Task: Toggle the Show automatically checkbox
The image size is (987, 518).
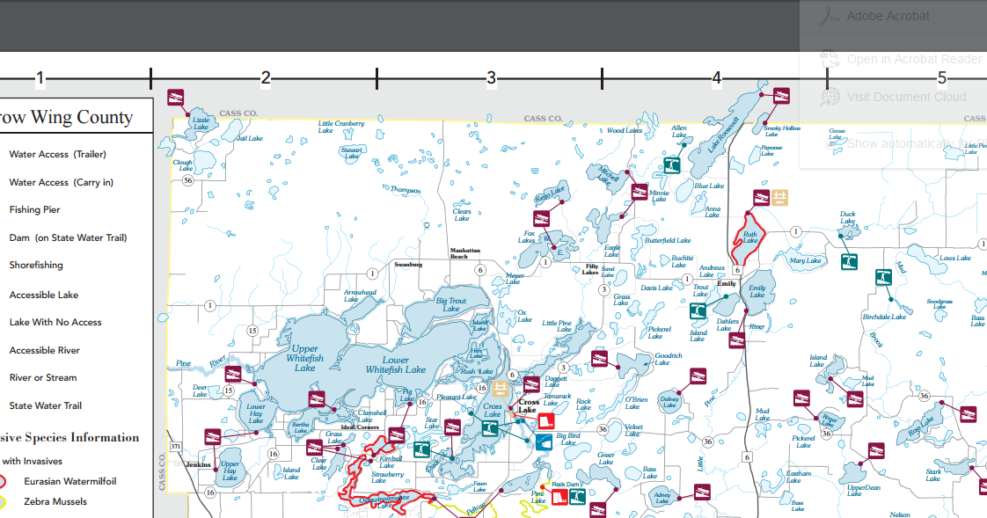Action: tap(831, 144)
